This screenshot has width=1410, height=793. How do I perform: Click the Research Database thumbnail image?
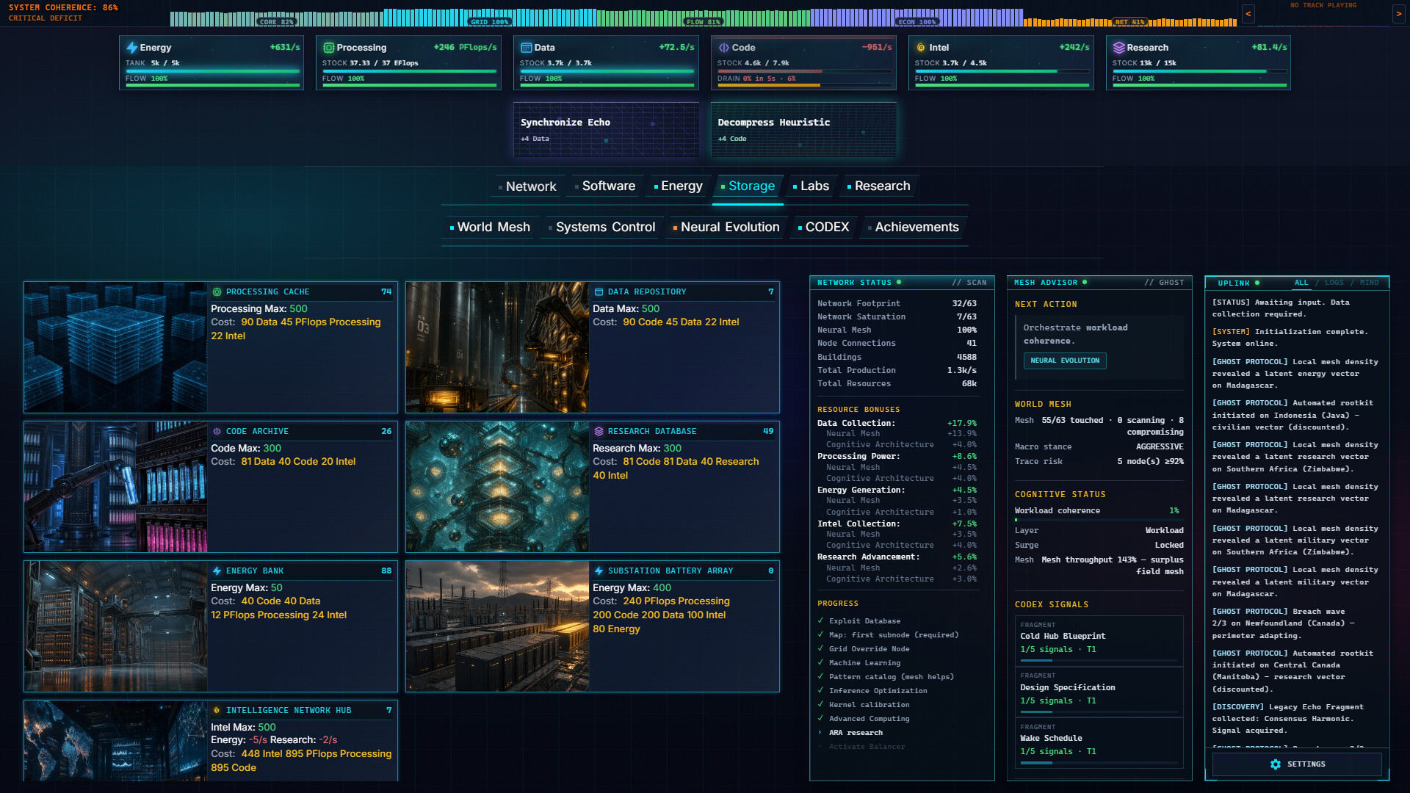pyautogui.click(x=497, y=487)
